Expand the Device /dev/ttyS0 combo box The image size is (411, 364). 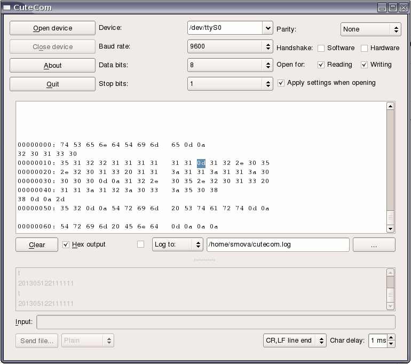(x=267, y=28)
